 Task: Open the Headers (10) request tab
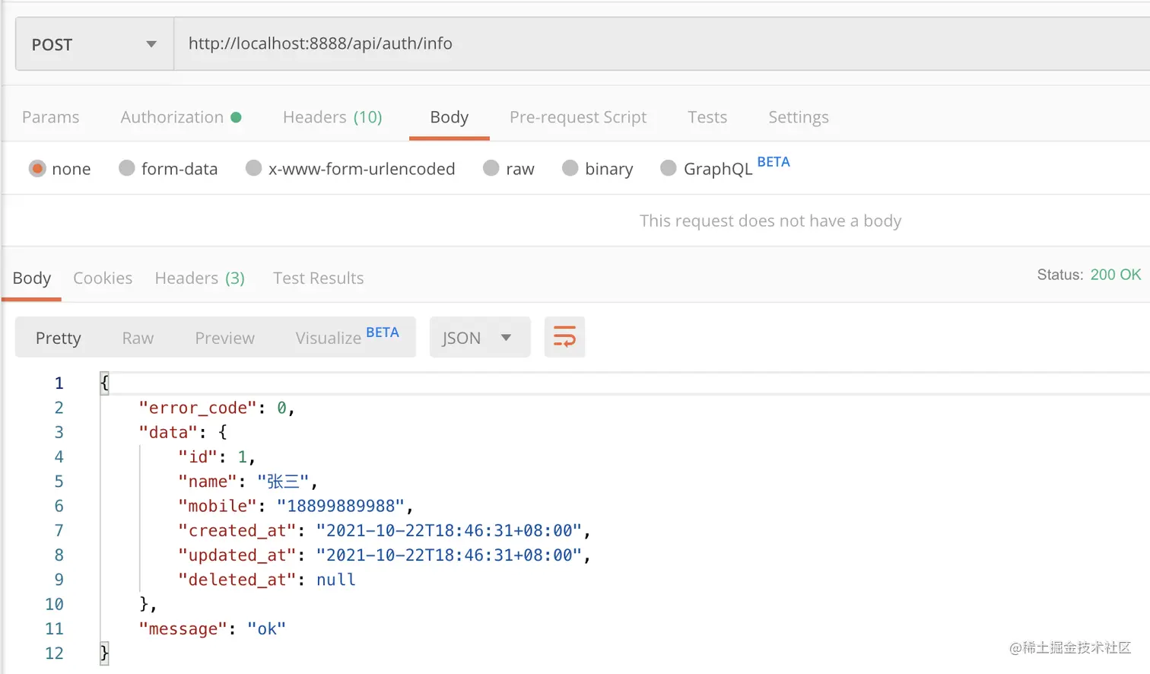pos(332,117)
